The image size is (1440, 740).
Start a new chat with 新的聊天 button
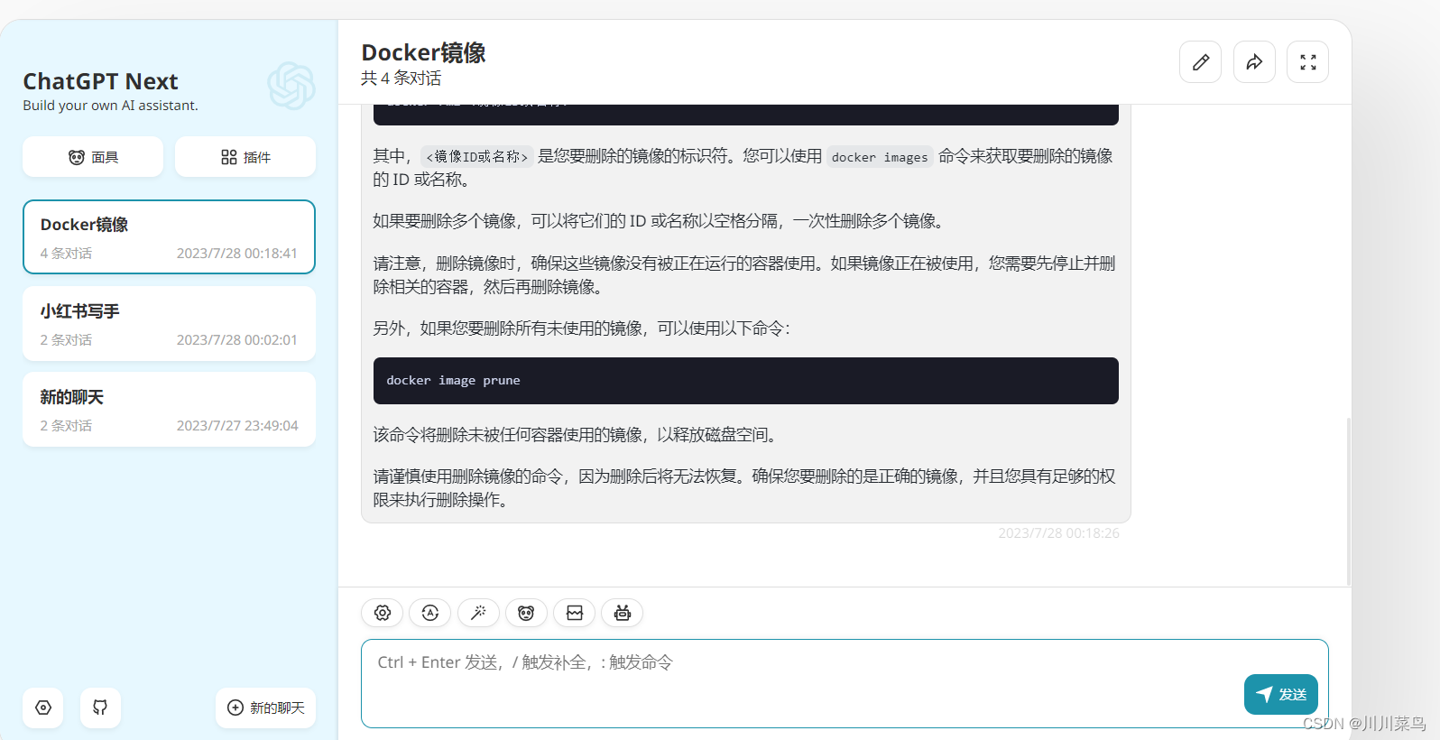click(266, 708)
